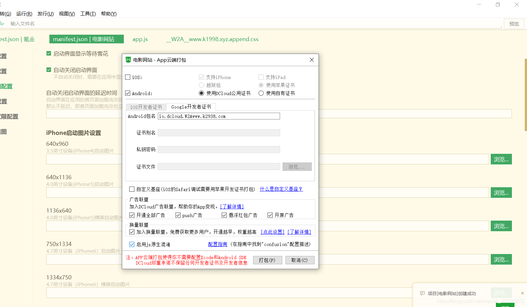Image resolution: width=527 pixels, height=307 pixels.
Task: Open the 配置指南 link
Action: pyautogui.click(x=218, y=244)
